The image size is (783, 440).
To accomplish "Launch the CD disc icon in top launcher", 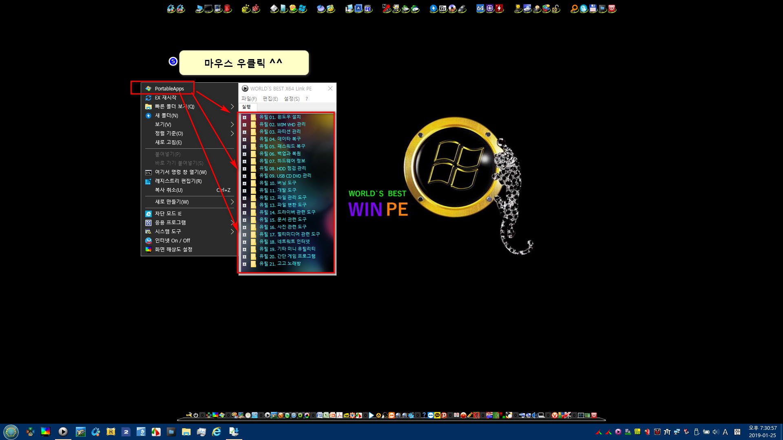I will (x=452, y=9).
